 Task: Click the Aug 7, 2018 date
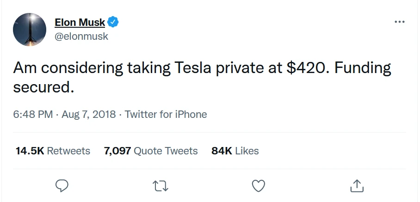(87, 114)
